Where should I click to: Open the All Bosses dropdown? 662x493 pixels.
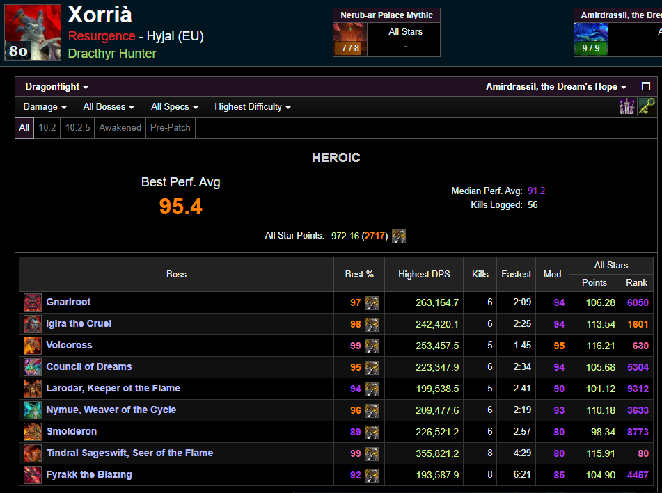pos(109,106)
